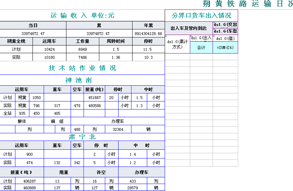293x191 pixels.
Task: Select the '年累' column header
Action: pos(148,25)
